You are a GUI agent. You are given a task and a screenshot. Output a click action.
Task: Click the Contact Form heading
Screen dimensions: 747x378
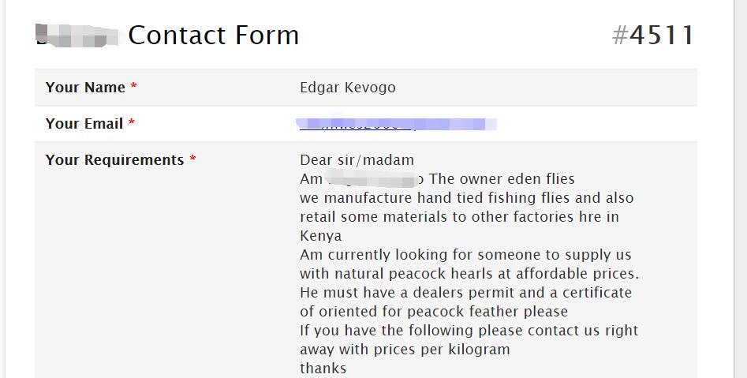[x=214, y=36]
